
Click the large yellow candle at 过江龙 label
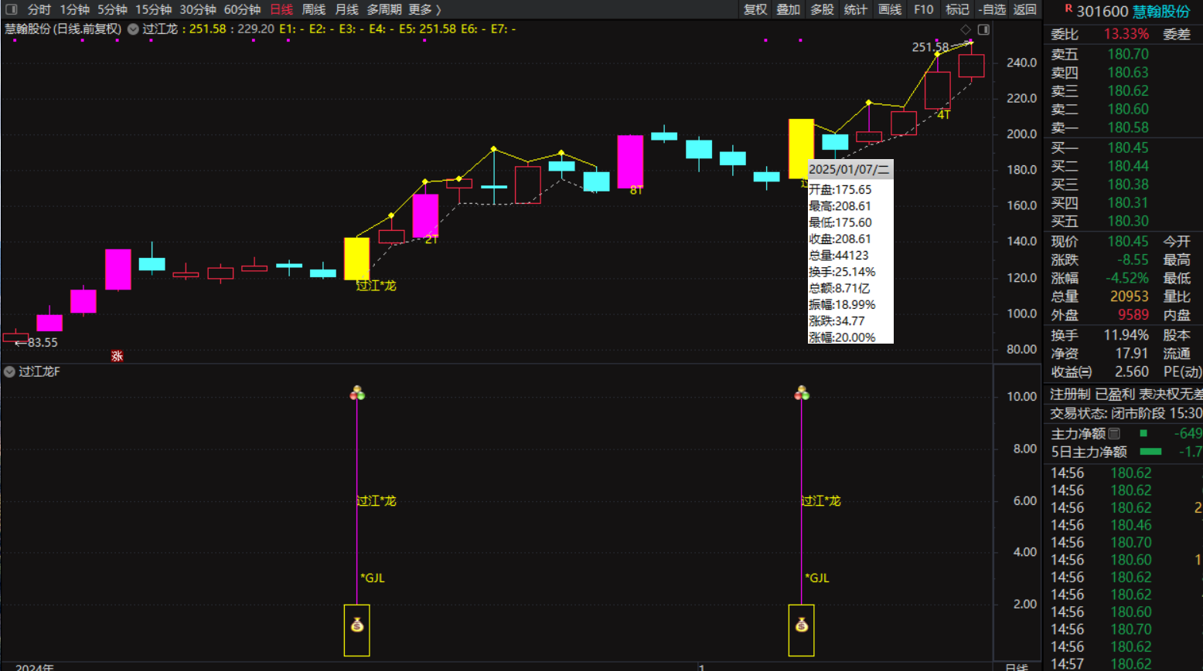point(356,259)
